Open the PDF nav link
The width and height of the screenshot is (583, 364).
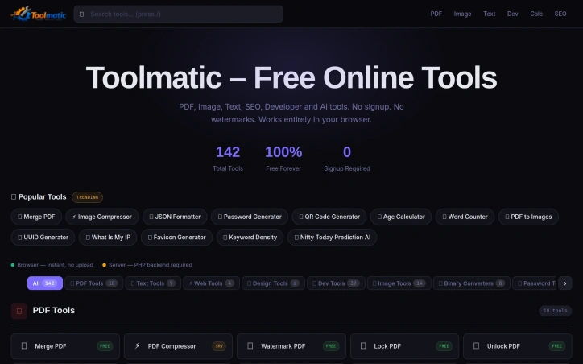[436, 14]
